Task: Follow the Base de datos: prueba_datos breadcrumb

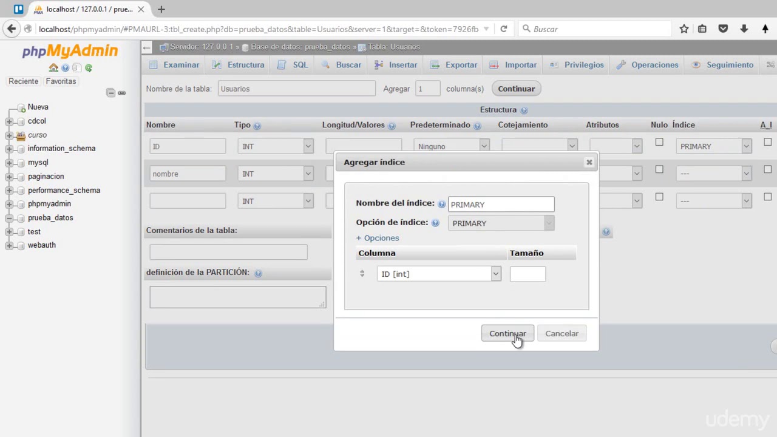Action: pos(300,47)
